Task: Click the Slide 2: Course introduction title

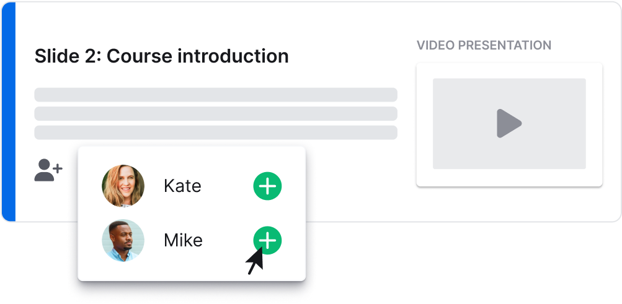Action: [161, 56]
